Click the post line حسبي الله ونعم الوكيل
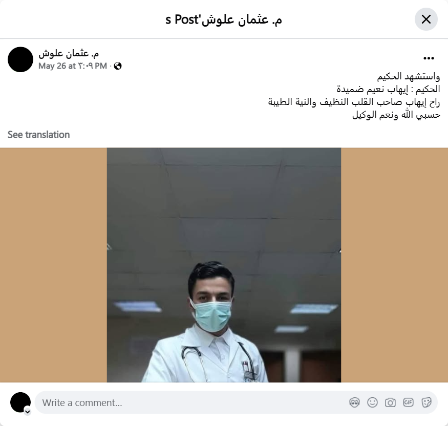The image size is (448, 426). [396, 115]
